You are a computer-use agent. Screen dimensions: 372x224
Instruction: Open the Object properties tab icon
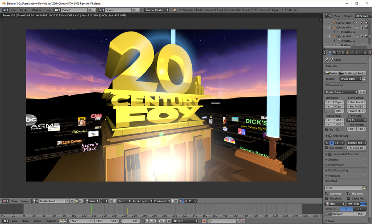(348, 53)
